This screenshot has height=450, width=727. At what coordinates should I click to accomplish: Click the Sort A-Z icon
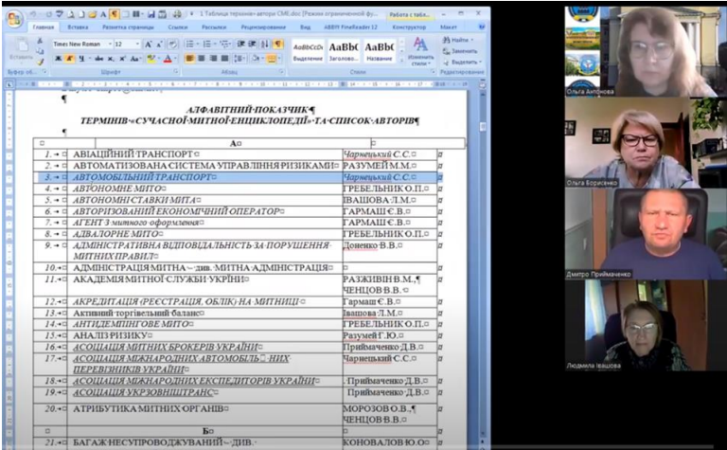[x=265, y=45]
